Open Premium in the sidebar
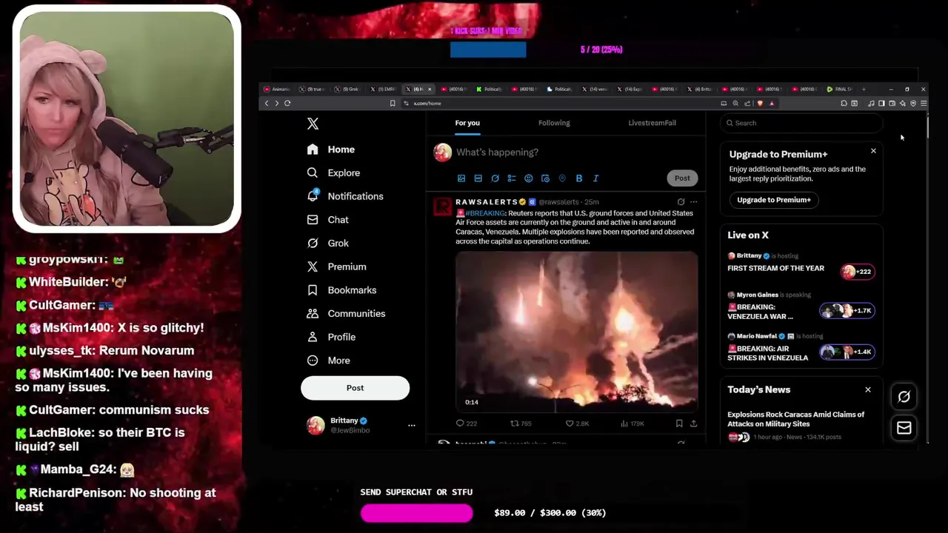Image resolution: width=948 pixels, height=533 pixels. pos(337,266)
